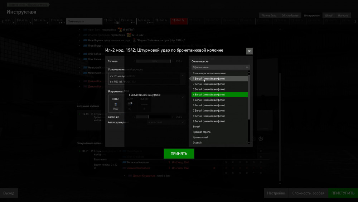Choose 7 Белый (зимний камуфляж) skin
The image size is (358, 202).
[x=219, y=111]
